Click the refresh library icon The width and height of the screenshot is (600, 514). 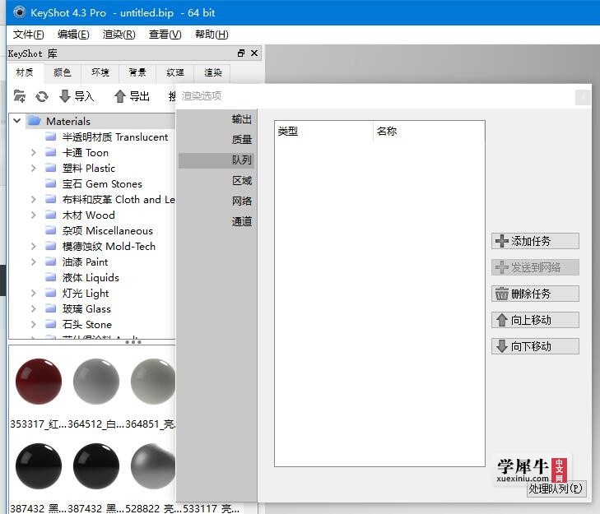(x=42, y=96)
